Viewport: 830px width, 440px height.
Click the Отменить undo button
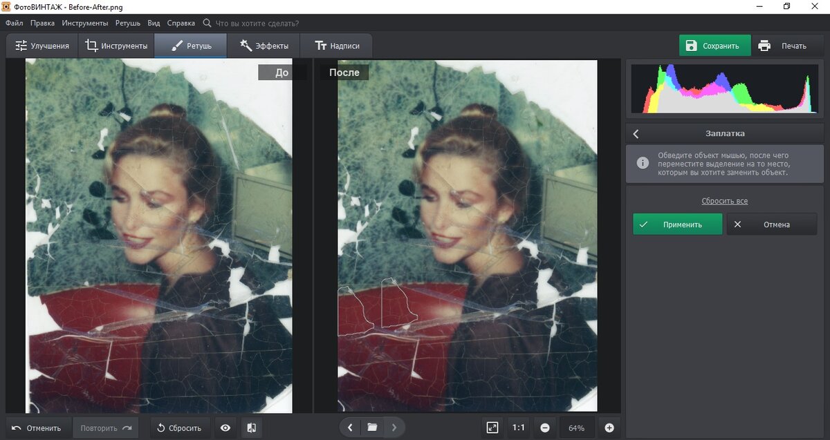(x=37, y=428)
